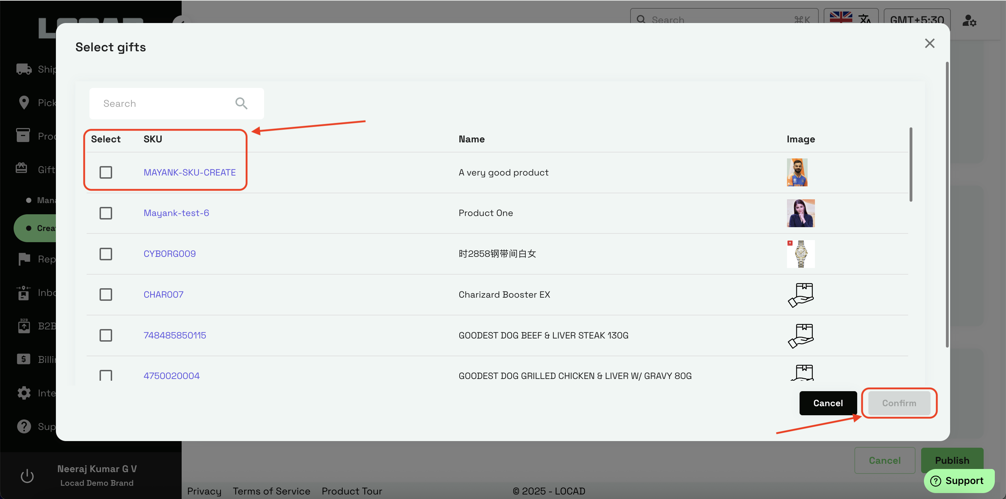Close the Select gifts dialog with X
This screenshot has height=499, width=1006.
coord(930,43)
